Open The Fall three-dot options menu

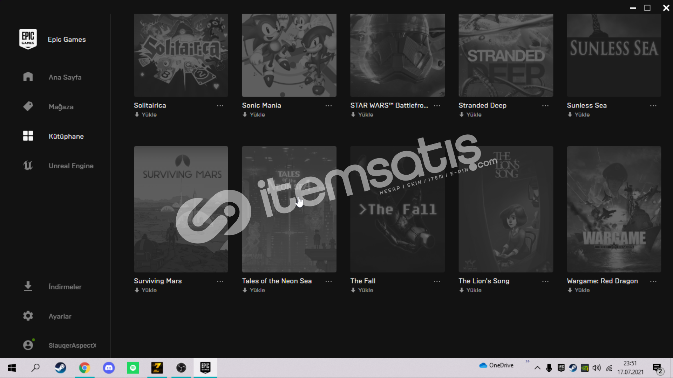point(437,281)
